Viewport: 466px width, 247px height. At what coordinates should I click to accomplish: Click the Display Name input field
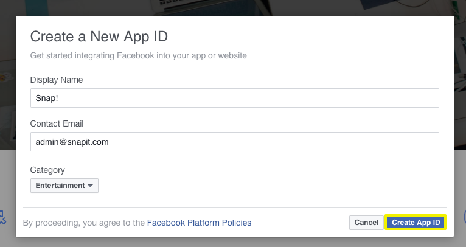point(234,98)
